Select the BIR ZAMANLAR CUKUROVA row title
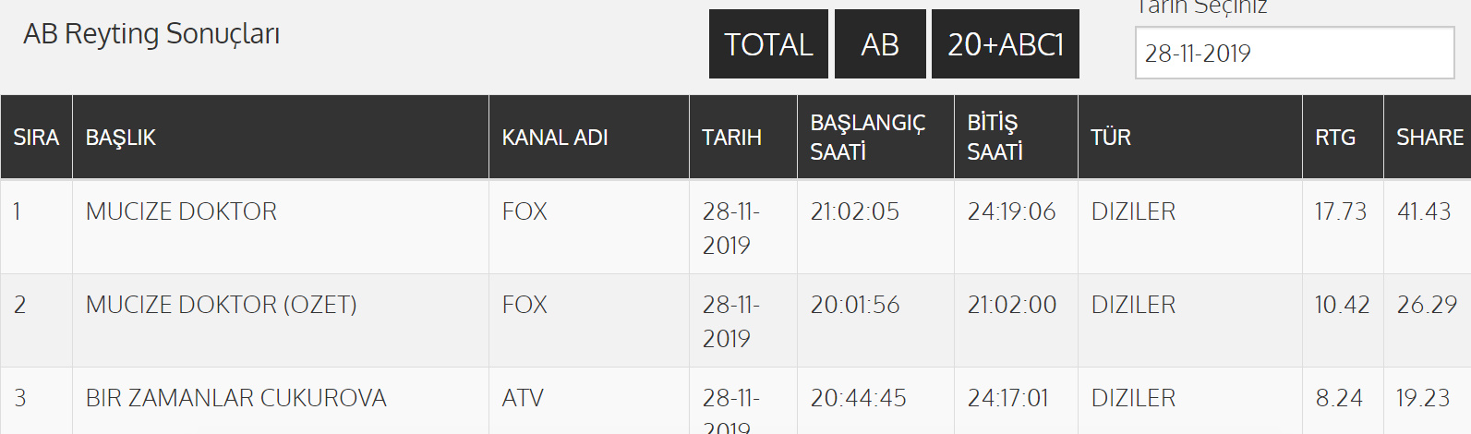Viewport: 1471px width, 434px height. (x=235, y=398)
